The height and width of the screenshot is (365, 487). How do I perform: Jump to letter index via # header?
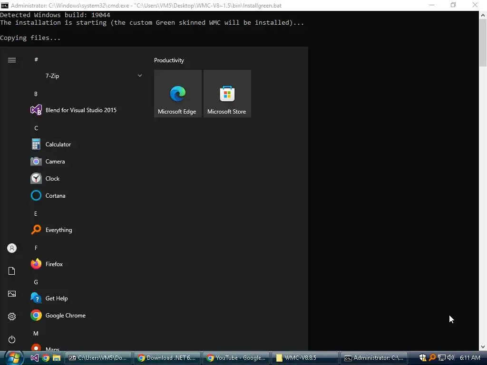[x=36, y=59]
